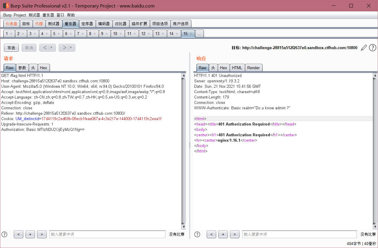Switch to the 编码器 tab
The width and height of the screenshot is (378, 248).
click(x=104, y=23)
